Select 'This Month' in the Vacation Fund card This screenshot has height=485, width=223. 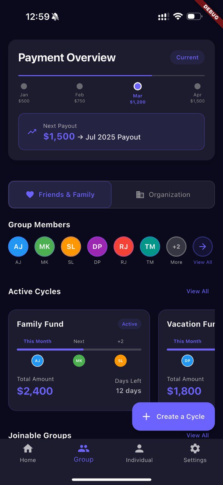click(187, 341)
